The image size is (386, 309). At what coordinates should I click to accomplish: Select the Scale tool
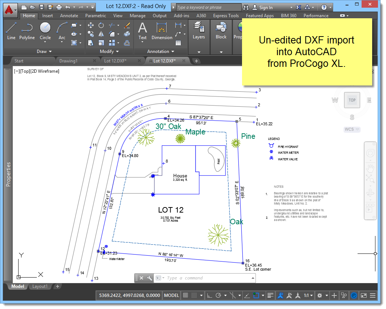coord(101,43)
